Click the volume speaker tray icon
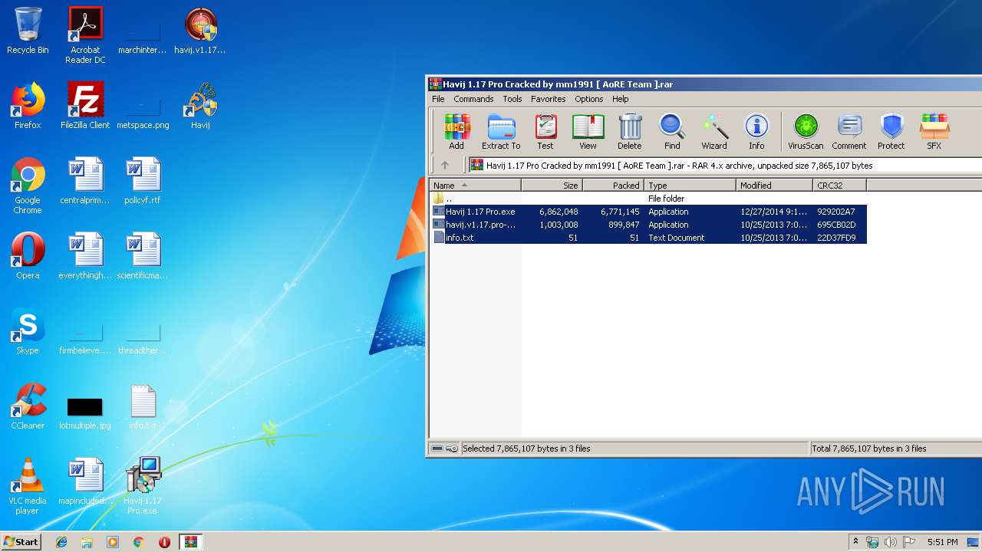982x552 pixels. coord(890,542)
